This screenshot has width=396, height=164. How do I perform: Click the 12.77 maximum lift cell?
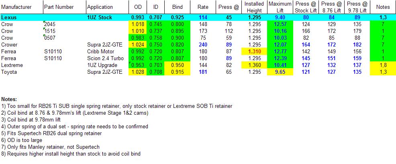click(x=280, y=52)
